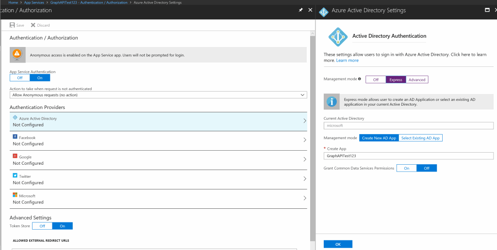Select Create New AD App tab
The width and height of the screenshot is (497, 250).
pos(379,138)
